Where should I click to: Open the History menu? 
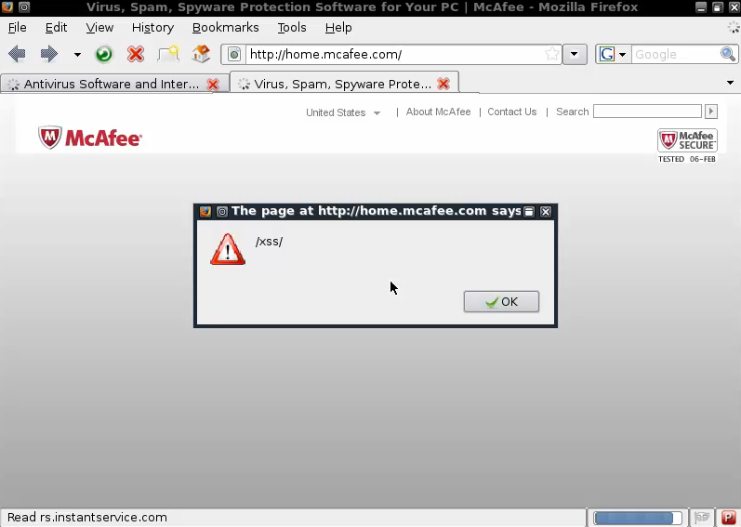click(152, 28)
